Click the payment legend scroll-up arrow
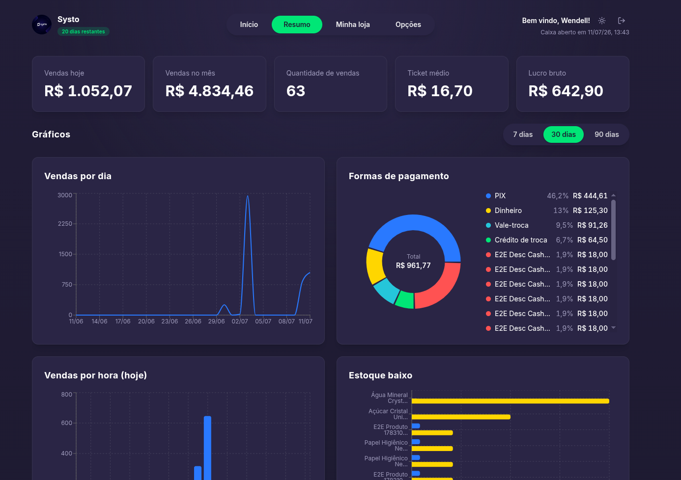Image resolution: width=681 pixels, height=480 pixels. [613, 195]
